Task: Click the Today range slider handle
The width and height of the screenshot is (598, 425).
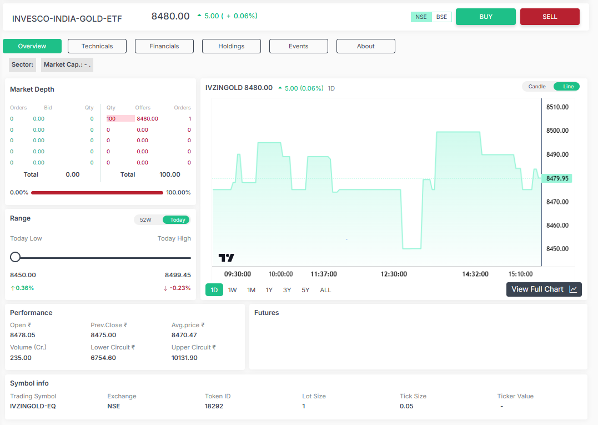Action: 15,257
